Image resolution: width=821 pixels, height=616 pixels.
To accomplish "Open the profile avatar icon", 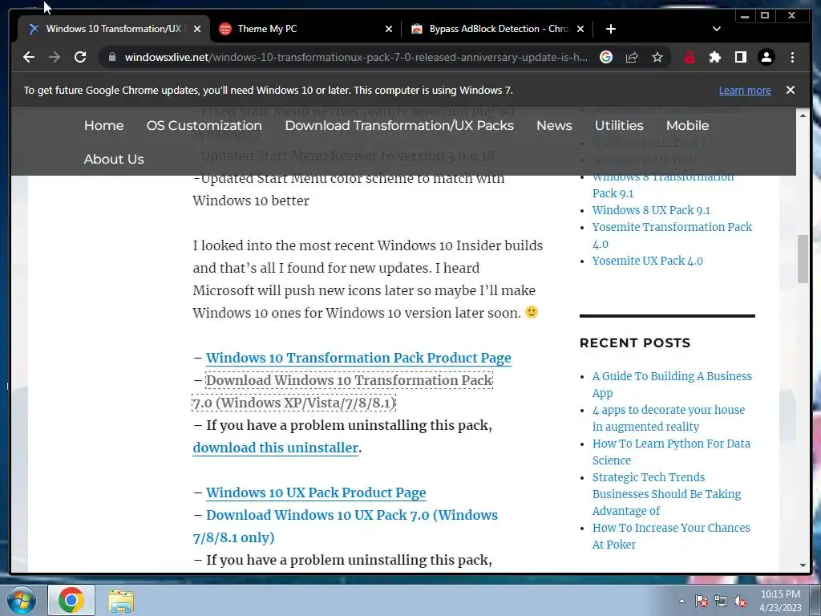I will coord(766,57).
